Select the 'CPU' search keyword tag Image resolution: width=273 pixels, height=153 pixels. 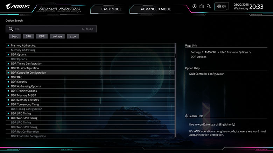(28, 36)
